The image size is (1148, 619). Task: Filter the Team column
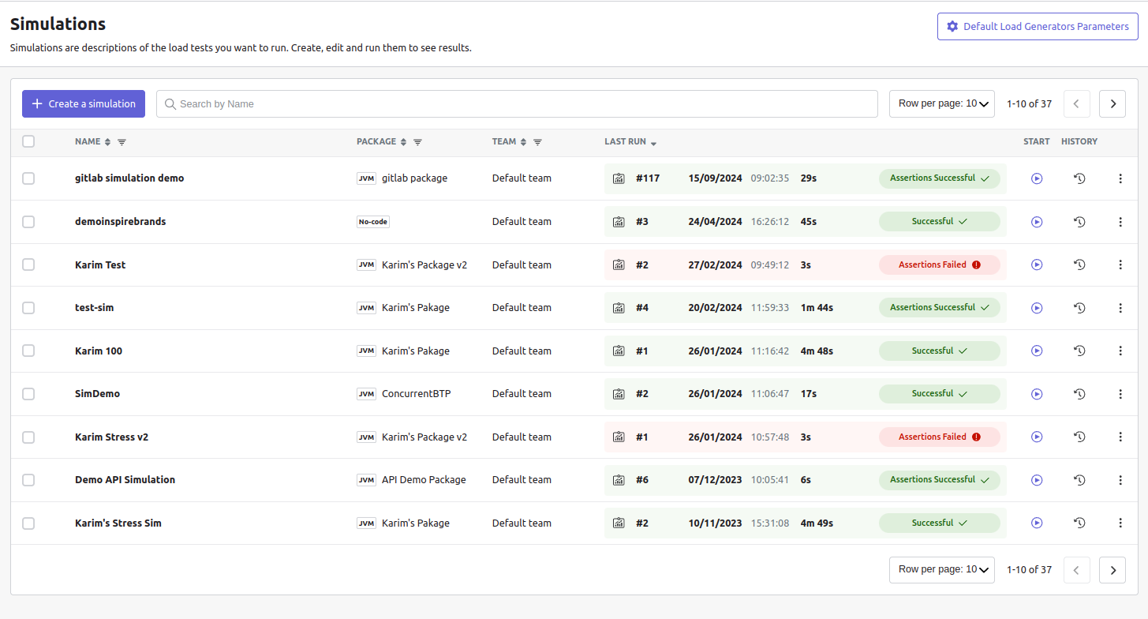click(537, 142)
